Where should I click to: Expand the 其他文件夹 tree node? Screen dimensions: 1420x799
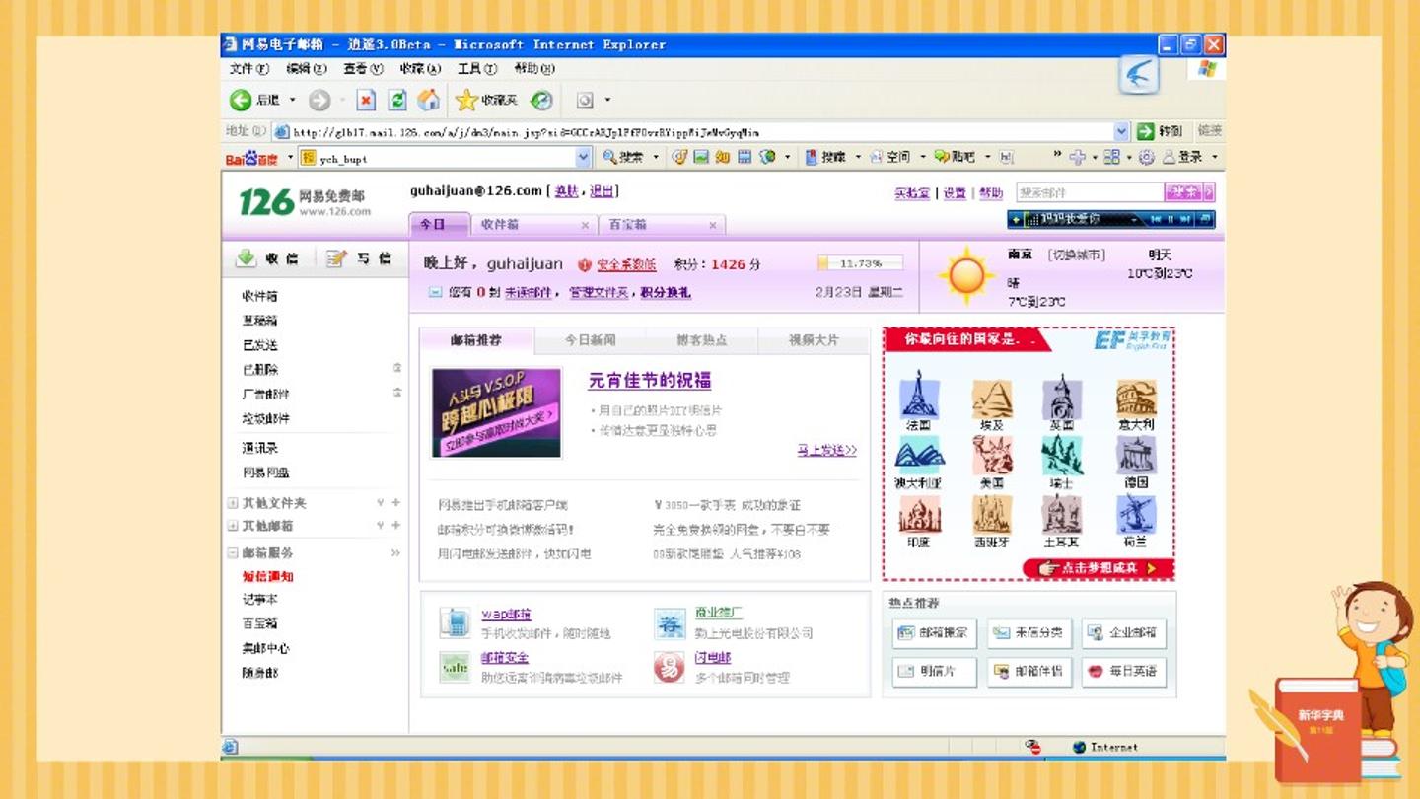pyautogui.click(x=233, y=503)
